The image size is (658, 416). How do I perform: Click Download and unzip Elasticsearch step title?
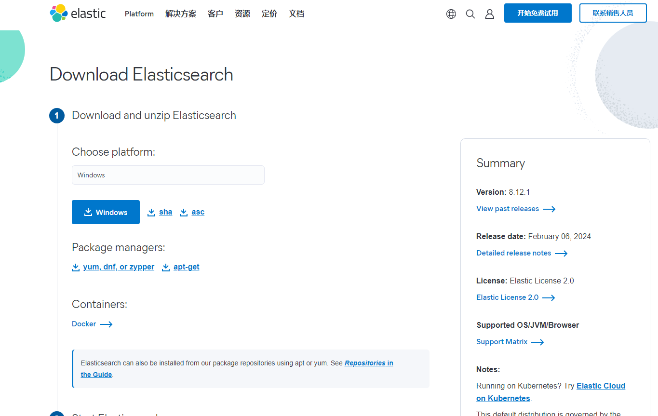point(154,115)
